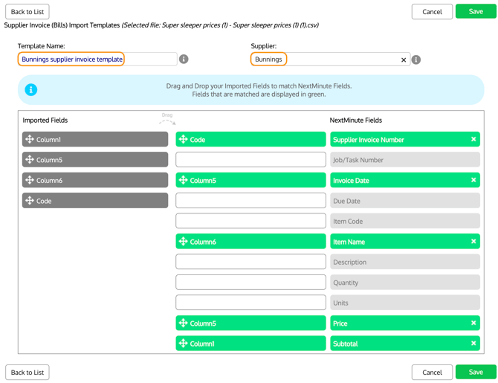Click the move handle on imported Column1
Screen dimensions: 498x383
pyautogui.click(x=30, y=139)
